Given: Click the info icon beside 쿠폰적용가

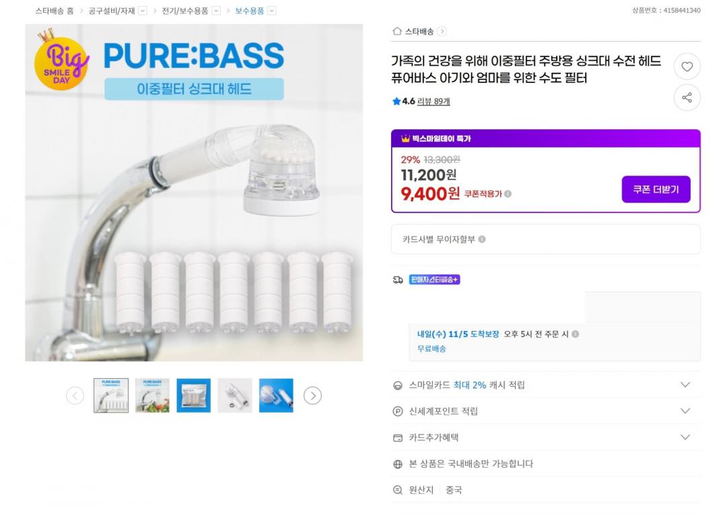Looking at the screenshot, I should pos(508,194).
